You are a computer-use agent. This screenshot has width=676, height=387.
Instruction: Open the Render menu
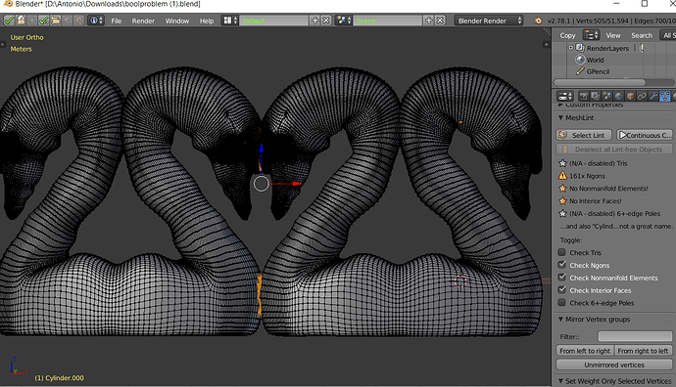(143, 21)
